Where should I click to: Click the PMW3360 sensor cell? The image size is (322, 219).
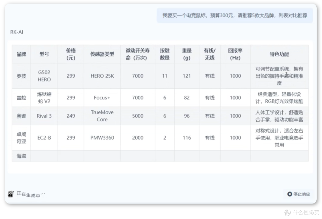click(x=102, y=138)
